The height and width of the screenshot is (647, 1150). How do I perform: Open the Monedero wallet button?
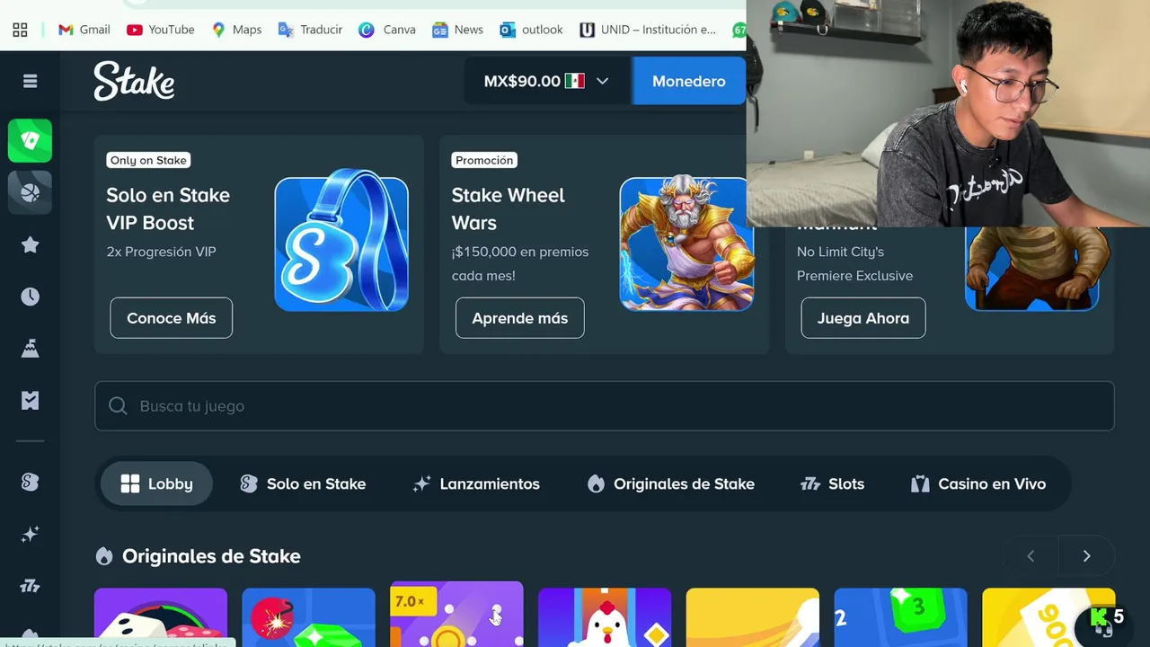pyautogui.click(x=688, y=81)
